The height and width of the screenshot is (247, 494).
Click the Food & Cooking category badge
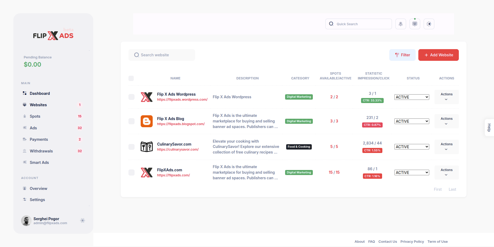[x=299, y=147]
